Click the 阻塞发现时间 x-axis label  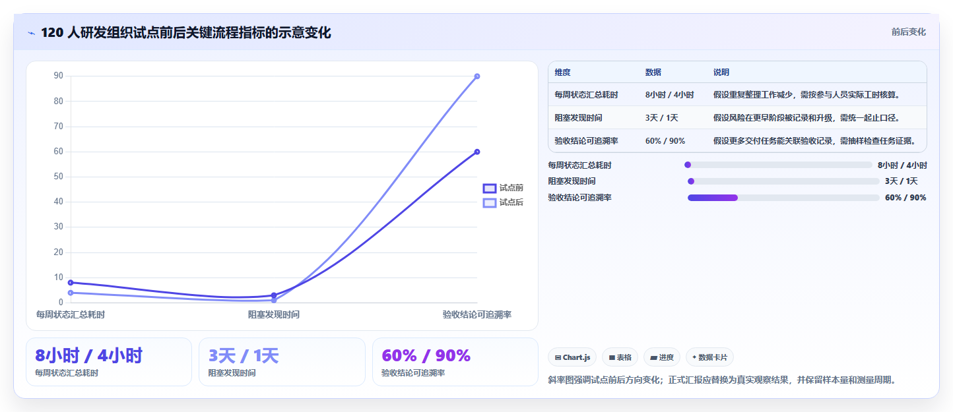(274, 315)
